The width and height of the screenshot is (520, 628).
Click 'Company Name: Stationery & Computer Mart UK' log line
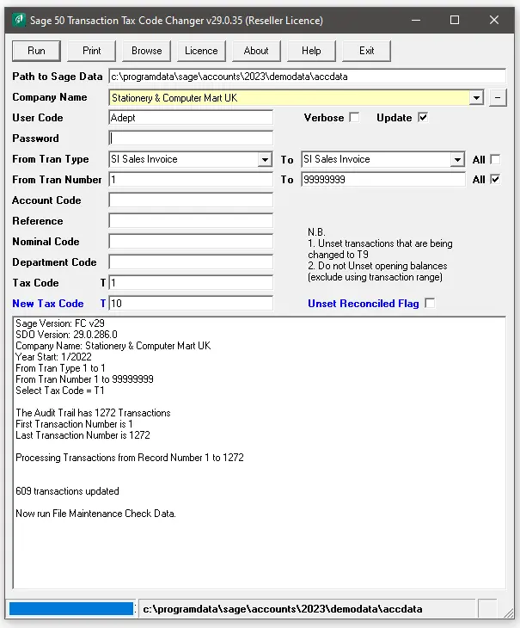point(113,346)
